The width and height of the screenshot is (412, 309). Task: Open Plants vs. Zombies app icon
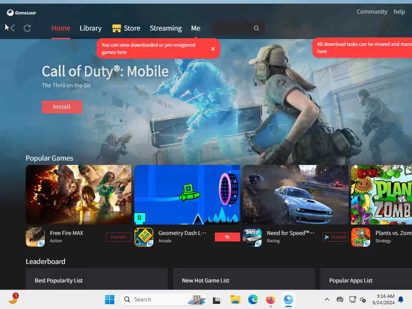(x=360, y=237)
